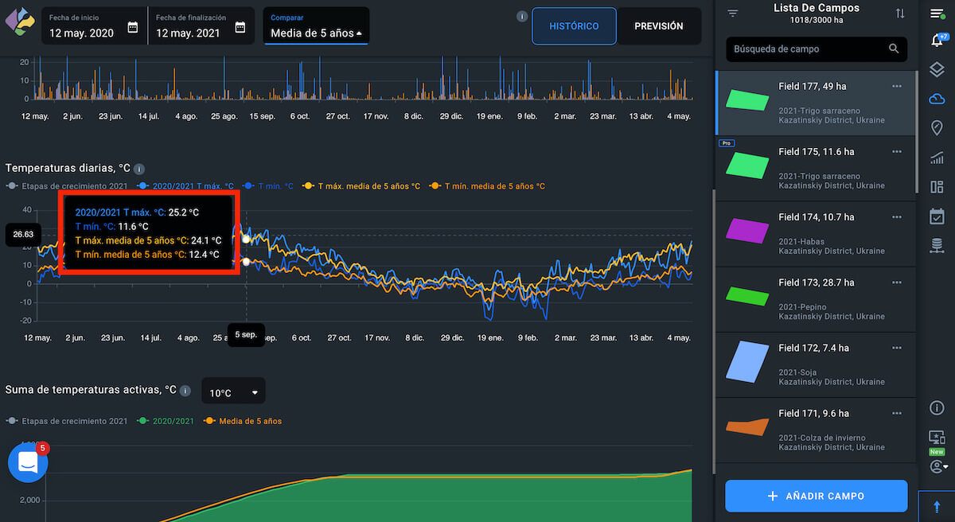The height and width of the screenshot is (522, 955).
Task: Toggle T mín. media de 5 años series
Action: tap(486, 186)
